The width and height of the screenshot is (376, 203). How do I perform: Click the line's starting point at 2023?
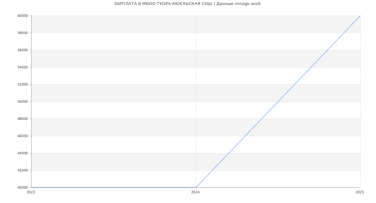point(31,187)
